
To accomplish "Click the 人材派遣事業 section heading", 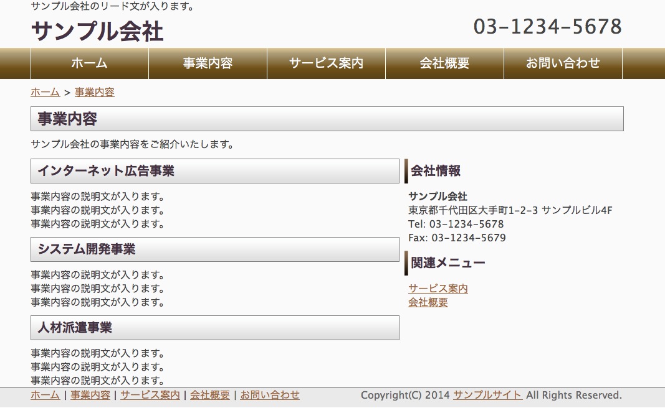I will click(75, 328).
